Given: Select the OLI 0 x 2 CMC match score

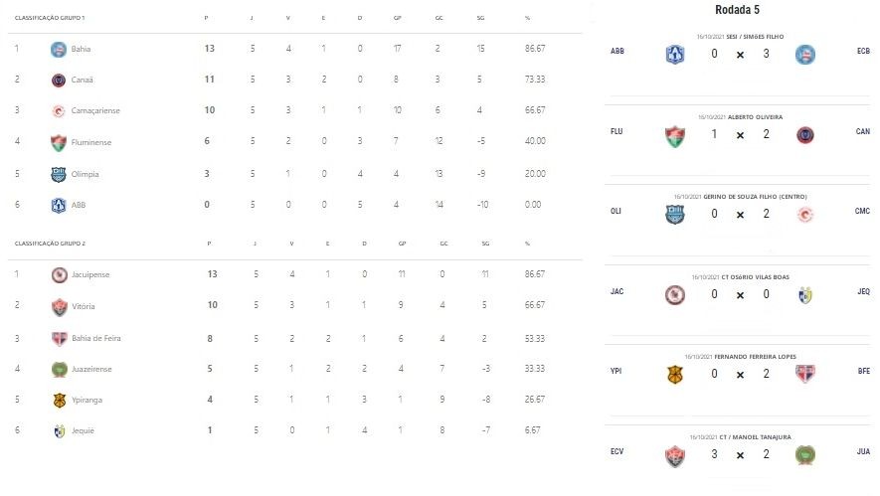Looking at the screenshot, I should coord(740,214).
